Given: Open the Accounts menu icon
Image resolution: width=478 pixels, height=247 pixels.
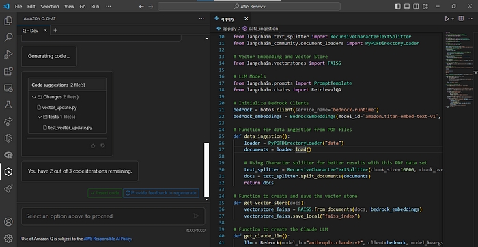Looking at the screenshot, I should (x=8, y=222).
